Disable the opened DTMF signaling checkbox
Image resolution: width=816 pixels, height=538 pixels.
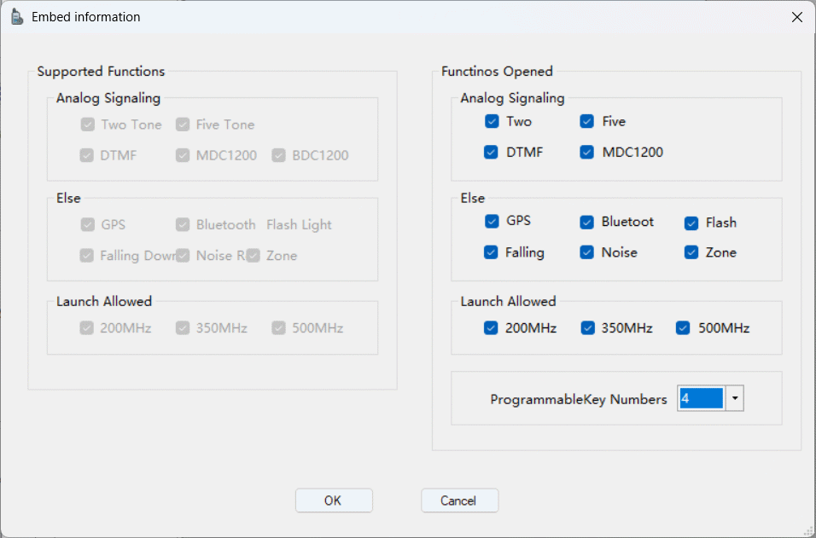(492, 153)
